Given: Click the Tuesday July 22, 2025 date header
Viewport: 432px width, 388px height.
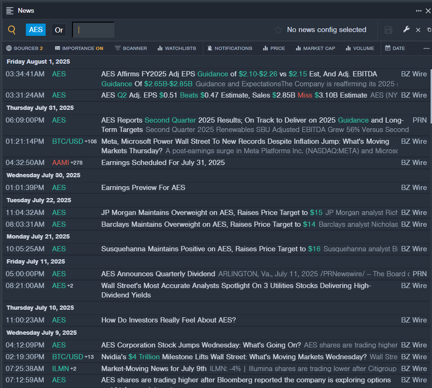Looking at the screenshot, I should click(x=39, y=200).
